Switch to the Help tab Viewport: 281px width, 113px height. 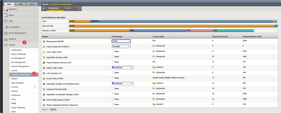20,4
